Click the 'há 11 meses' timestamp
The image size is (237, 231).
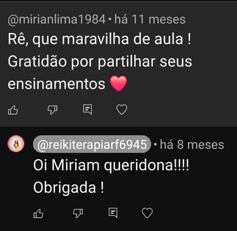pyautogui.click(x=150, y=20)
